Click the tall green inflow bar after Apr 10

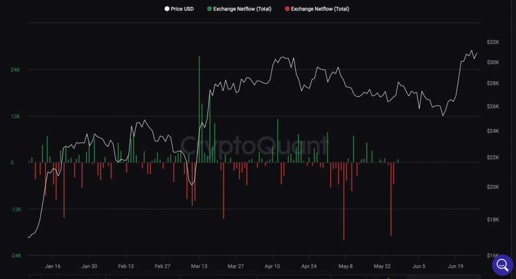[x=277, y=141]
